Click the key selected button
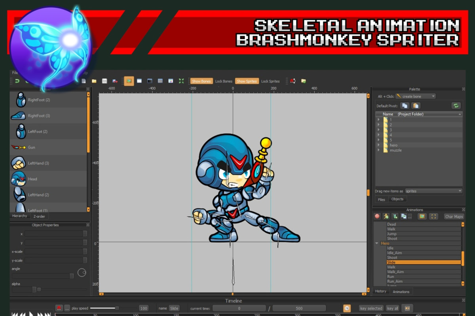The width and height of the screenshot is (475, 316). pos(371,308)
